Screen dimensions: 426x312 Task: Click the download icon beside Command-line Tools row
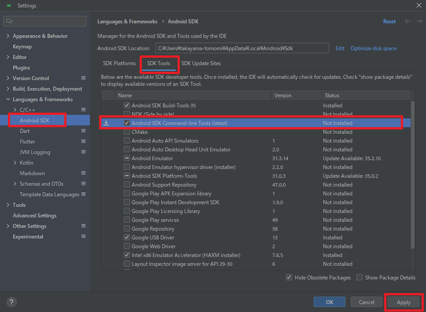point(106,123)
